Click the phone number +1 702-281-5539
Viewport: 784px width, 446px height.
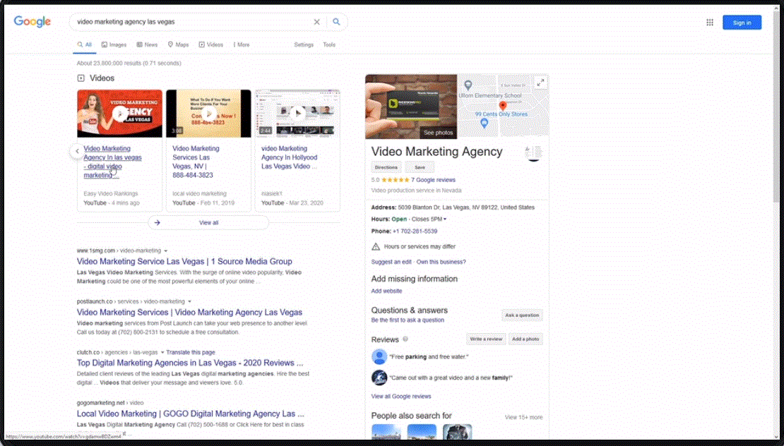tap(415, 231)
